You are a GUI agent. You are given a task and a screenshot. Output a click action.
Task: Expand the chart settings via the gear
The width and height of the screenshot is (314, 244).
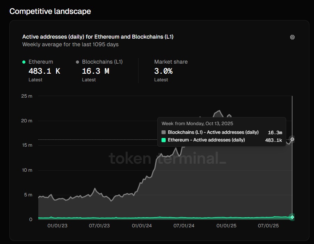tap(292, 37)
